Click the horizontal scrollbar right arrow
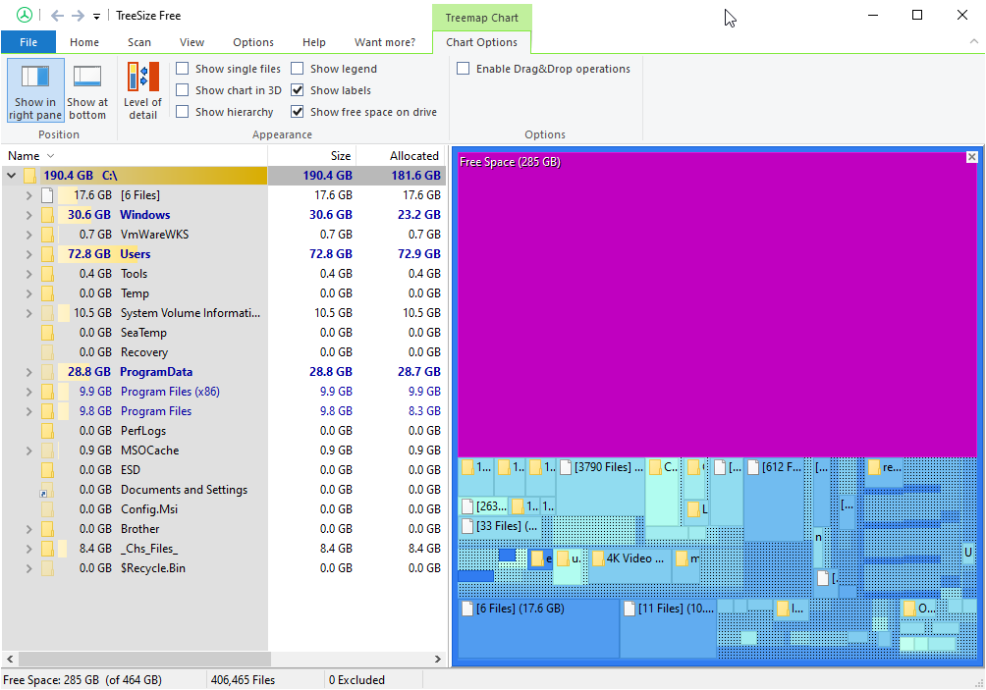This screenshot has height=690, width=986. tap(438, 659)
